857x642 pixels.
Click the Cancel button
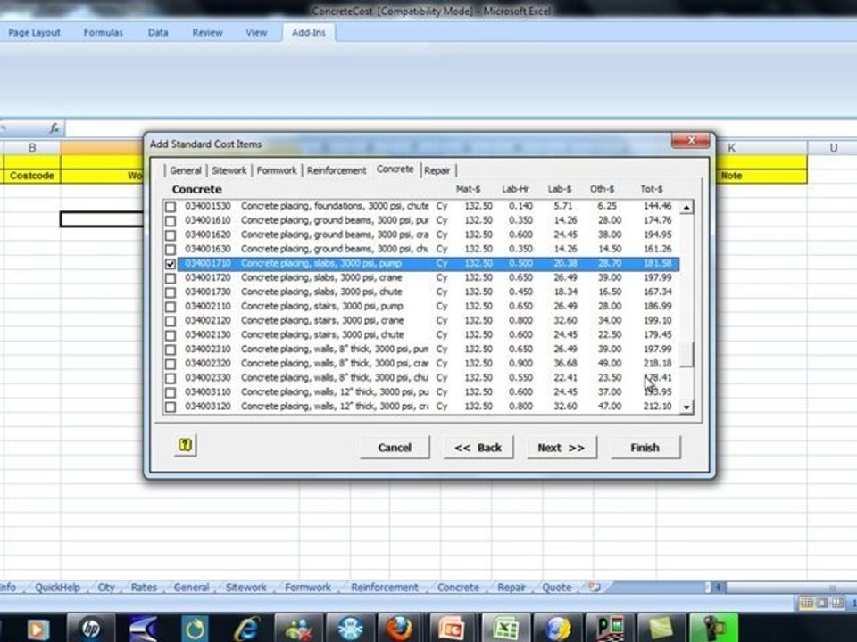(x=395, y=448)
